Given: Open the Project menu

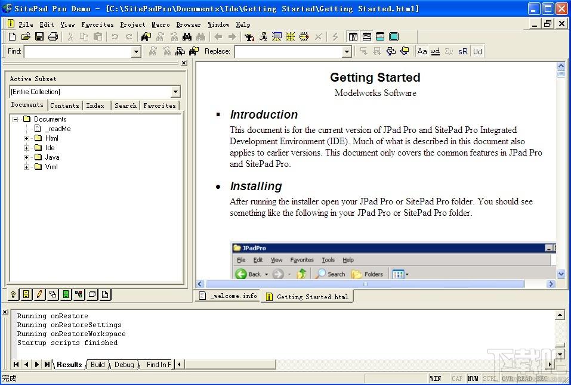Looking at the screenshot, I should click(x=132, y=24).
